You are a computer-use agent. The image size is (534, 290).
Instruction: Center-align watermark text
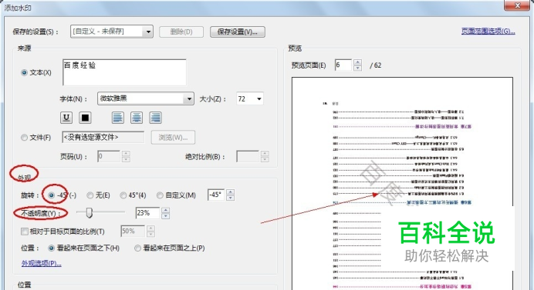[x=137, y=118]
